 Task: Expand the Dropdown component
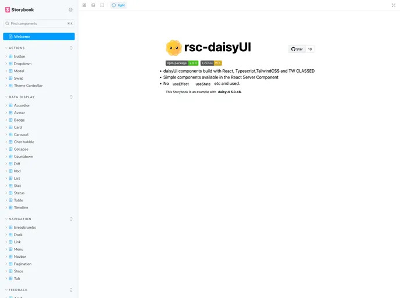(39, 63)
